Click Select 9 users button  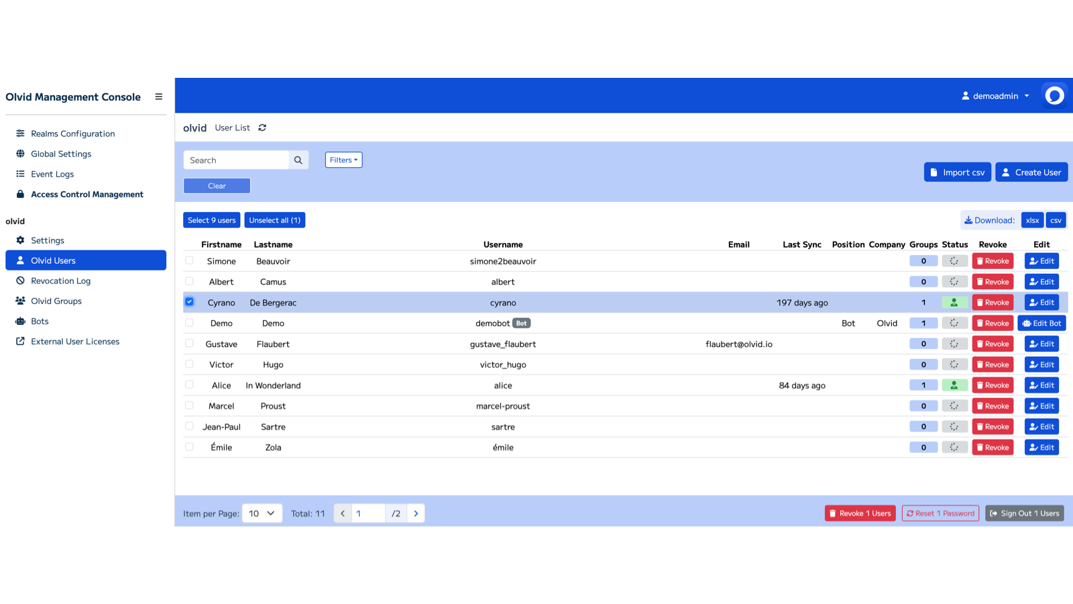(x=212, y=220)
